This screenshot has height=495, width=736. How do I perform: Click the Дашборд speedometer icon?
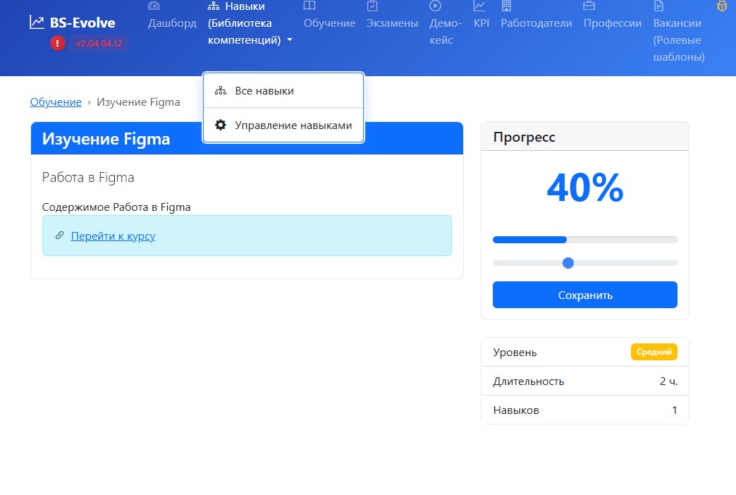[x=154, y=6]
